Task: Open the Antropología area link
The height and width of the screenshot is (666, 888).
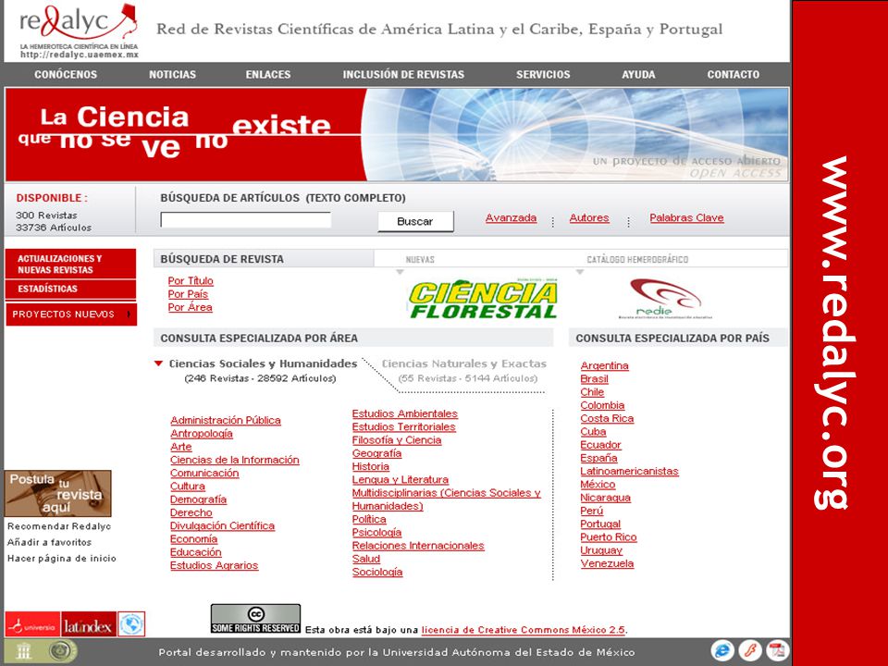Action: tap(202, 434)
